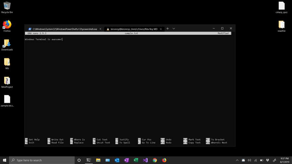Click the Uncut Text shortcut hint
Screen dimensions: 292x164
pos(102,143)
